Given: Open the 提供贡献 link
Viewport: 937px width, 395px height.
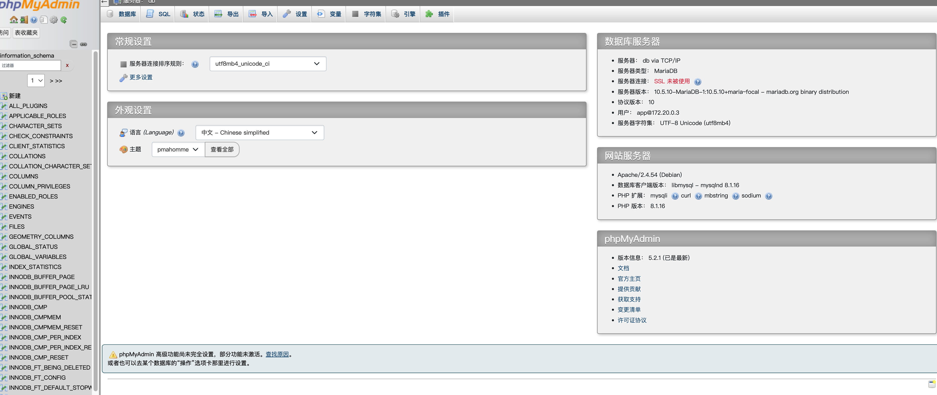Looking at the screenshot, I should (x=629, y=289).
